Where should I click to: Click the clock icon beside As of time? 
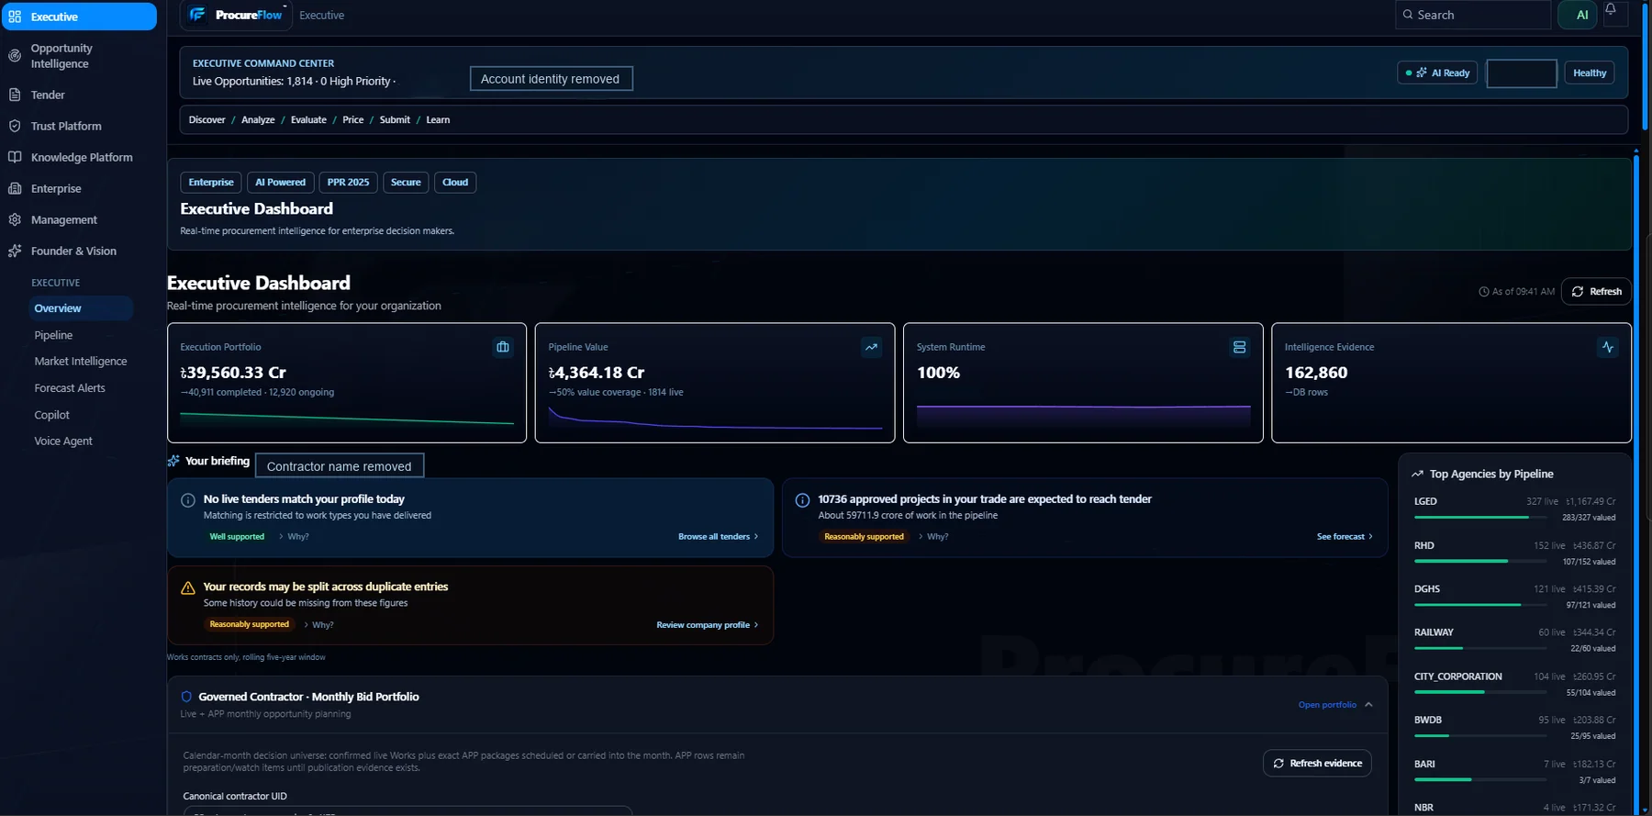pyautogui.click(x=1484, y=291)
